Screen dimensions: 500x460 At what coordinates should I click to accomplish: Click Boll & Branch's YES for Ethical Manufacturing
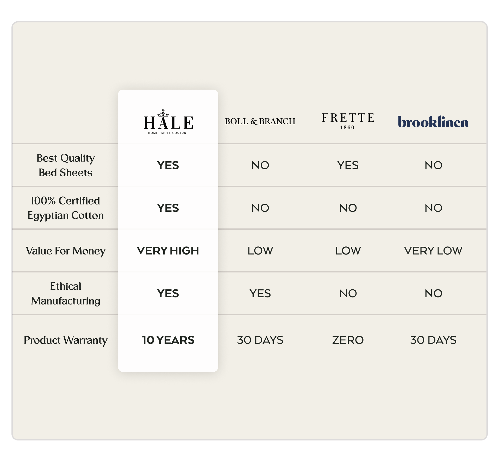(x=260, y=294)
